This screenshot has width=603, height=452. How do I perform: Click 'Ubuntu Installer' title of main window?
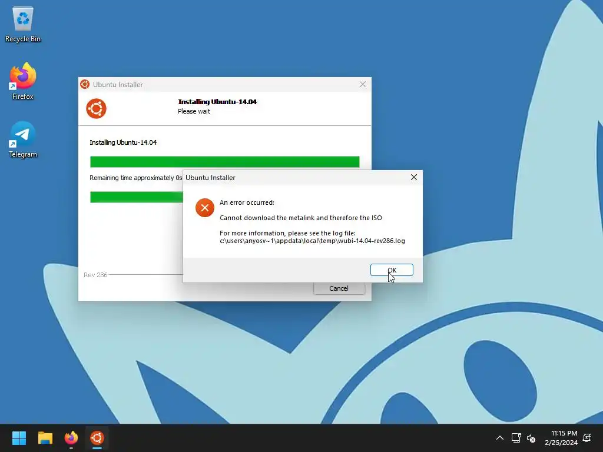tap(118, 85)
